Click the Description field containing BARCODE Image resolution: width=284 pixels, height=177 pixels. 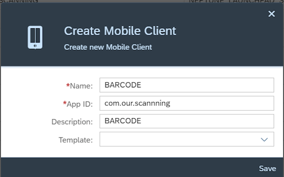tap(187, 121)
